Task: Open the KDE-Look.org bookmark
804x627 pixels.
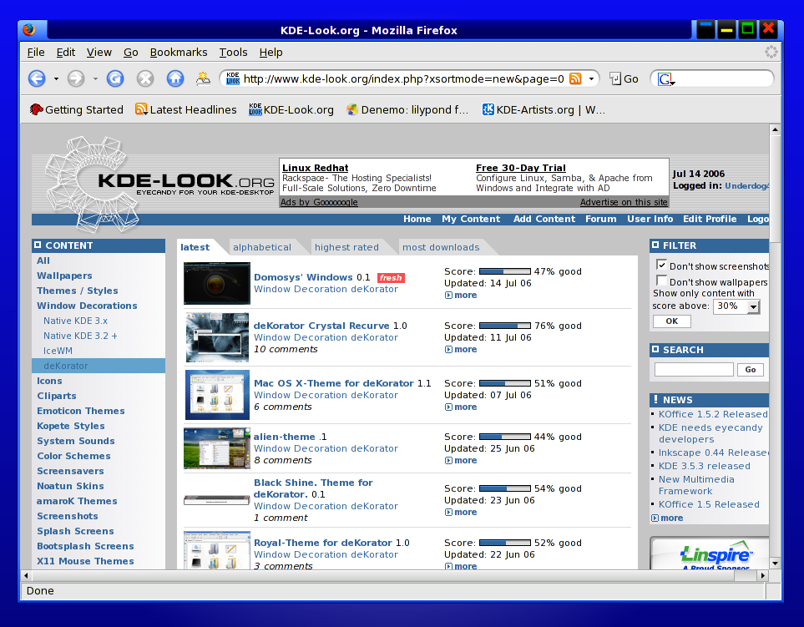Action: (x=291, y=109)
